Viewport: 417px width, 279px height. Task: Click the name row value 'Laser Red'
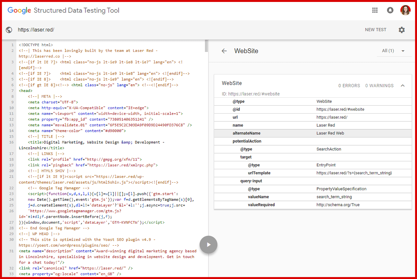[x=326, y=125]
